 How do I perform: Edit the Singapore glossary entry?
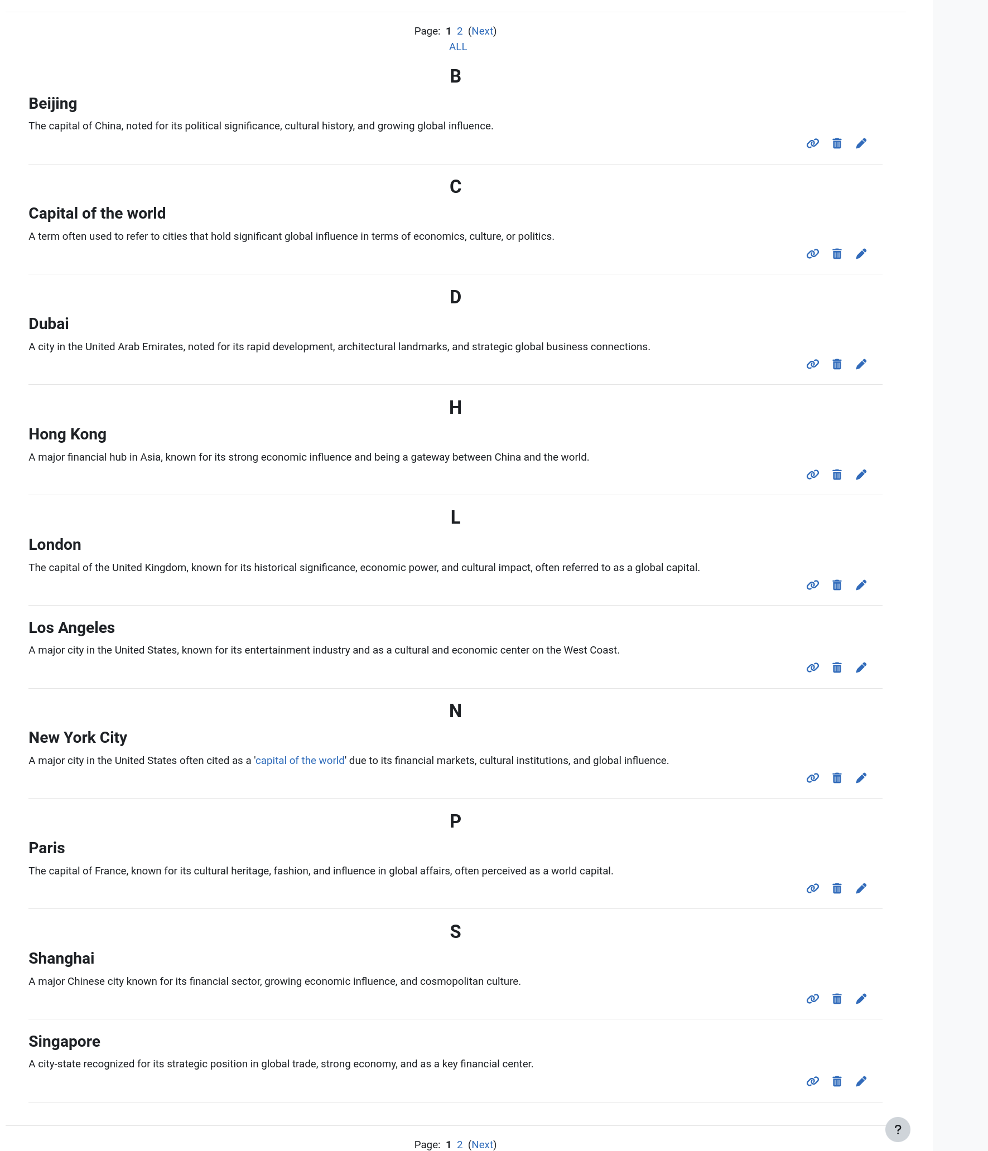861,1081
